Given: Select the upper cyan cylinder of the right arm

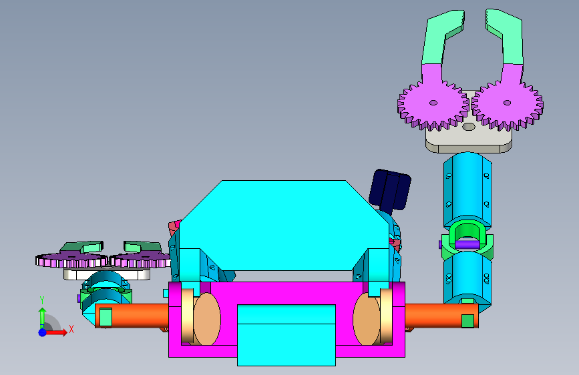Looking at the screenshot, I should tap(467, 190).
